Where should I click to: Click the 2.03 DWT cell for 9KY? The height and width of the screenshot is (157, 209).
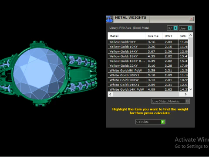170,42
